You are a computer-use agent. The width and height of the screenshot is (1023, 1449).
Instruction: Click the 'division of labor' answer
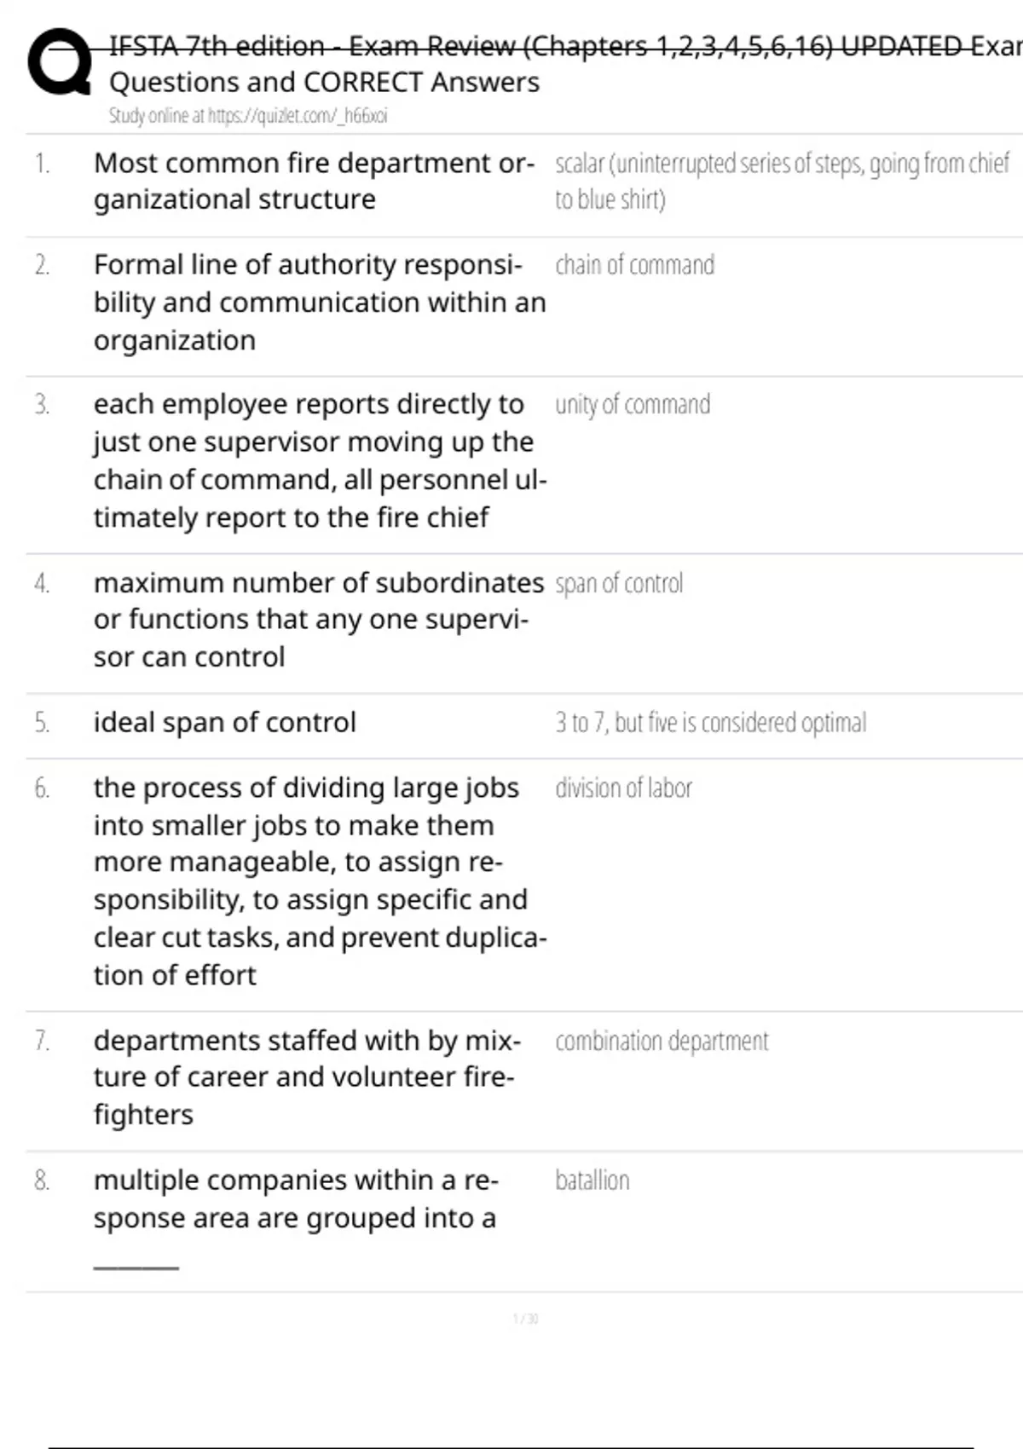[x=623, y=788]
